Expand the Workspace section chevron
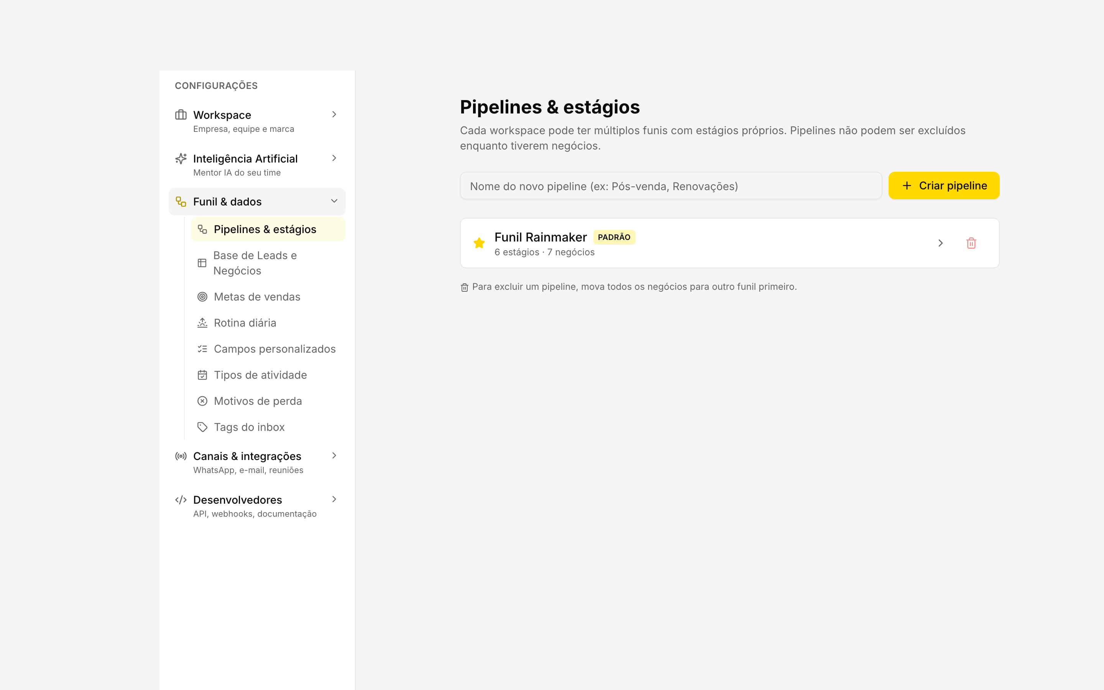 point(334,114)
